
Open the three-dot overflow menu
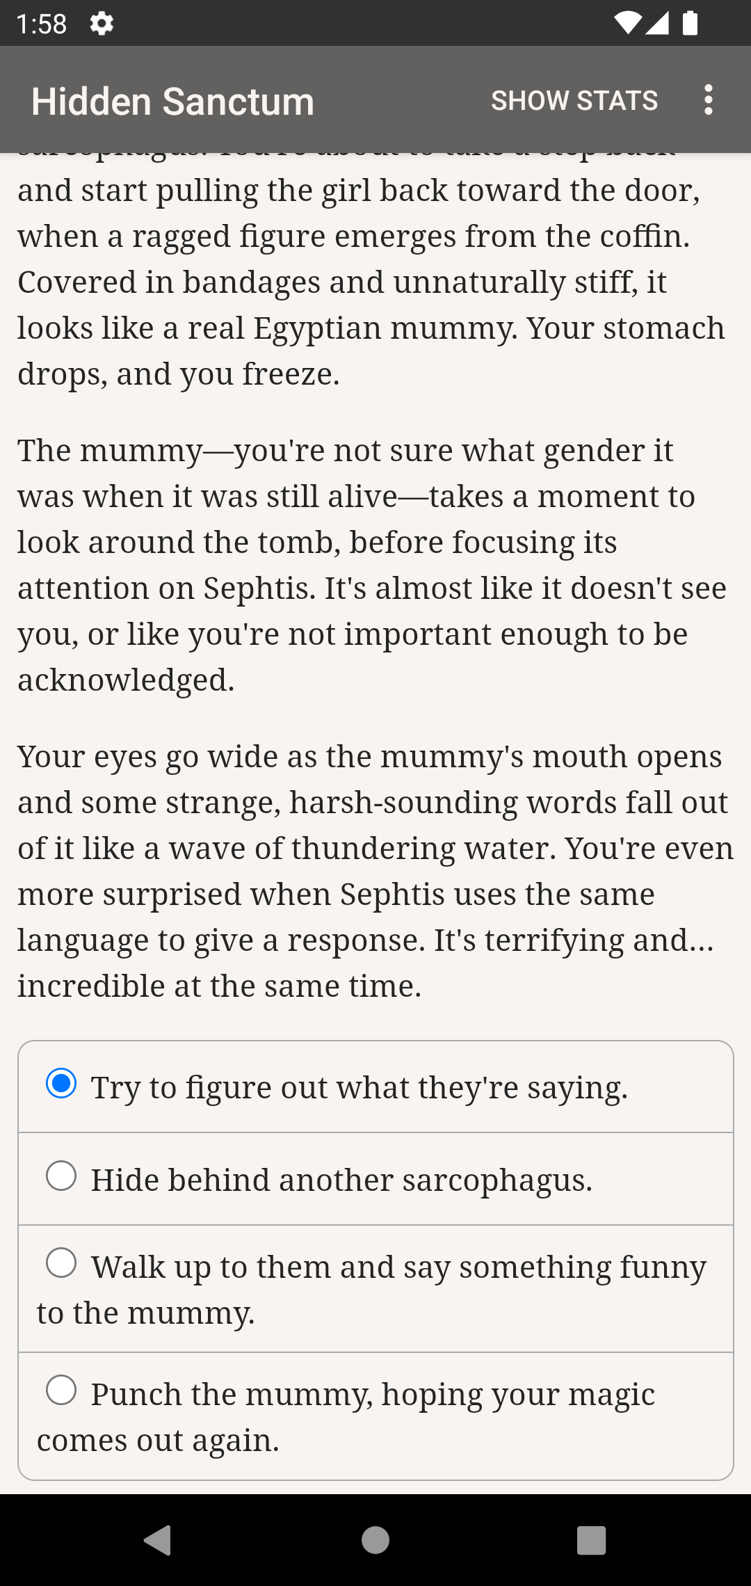point(708,100)
